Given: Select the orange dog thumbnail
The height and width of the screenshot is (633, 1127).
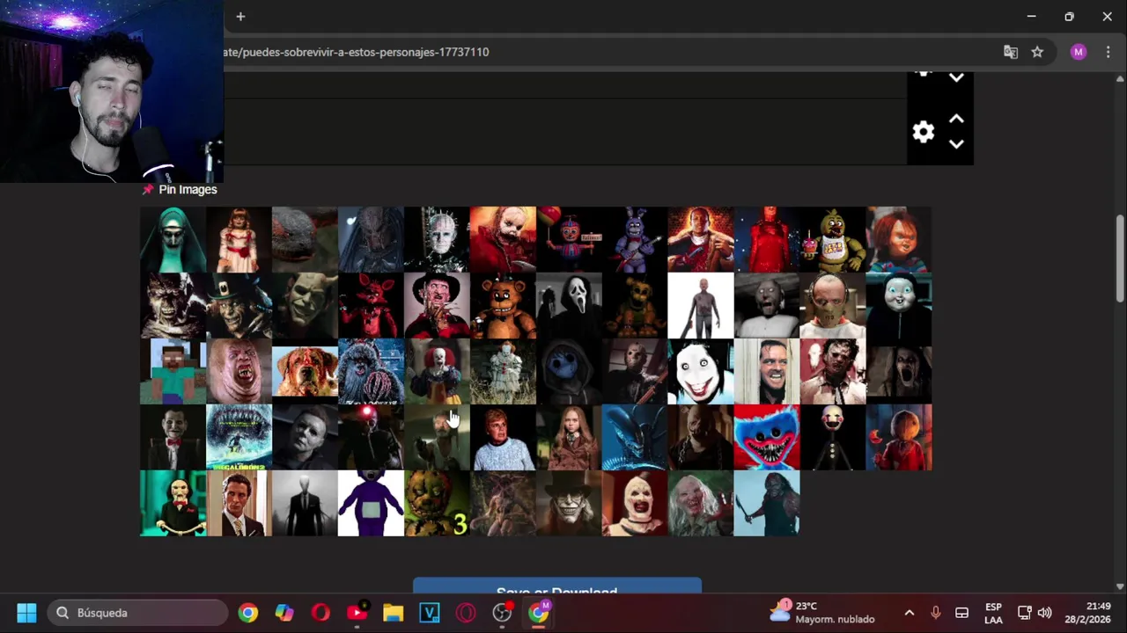Looking at the screenshot, I should 305,371.
